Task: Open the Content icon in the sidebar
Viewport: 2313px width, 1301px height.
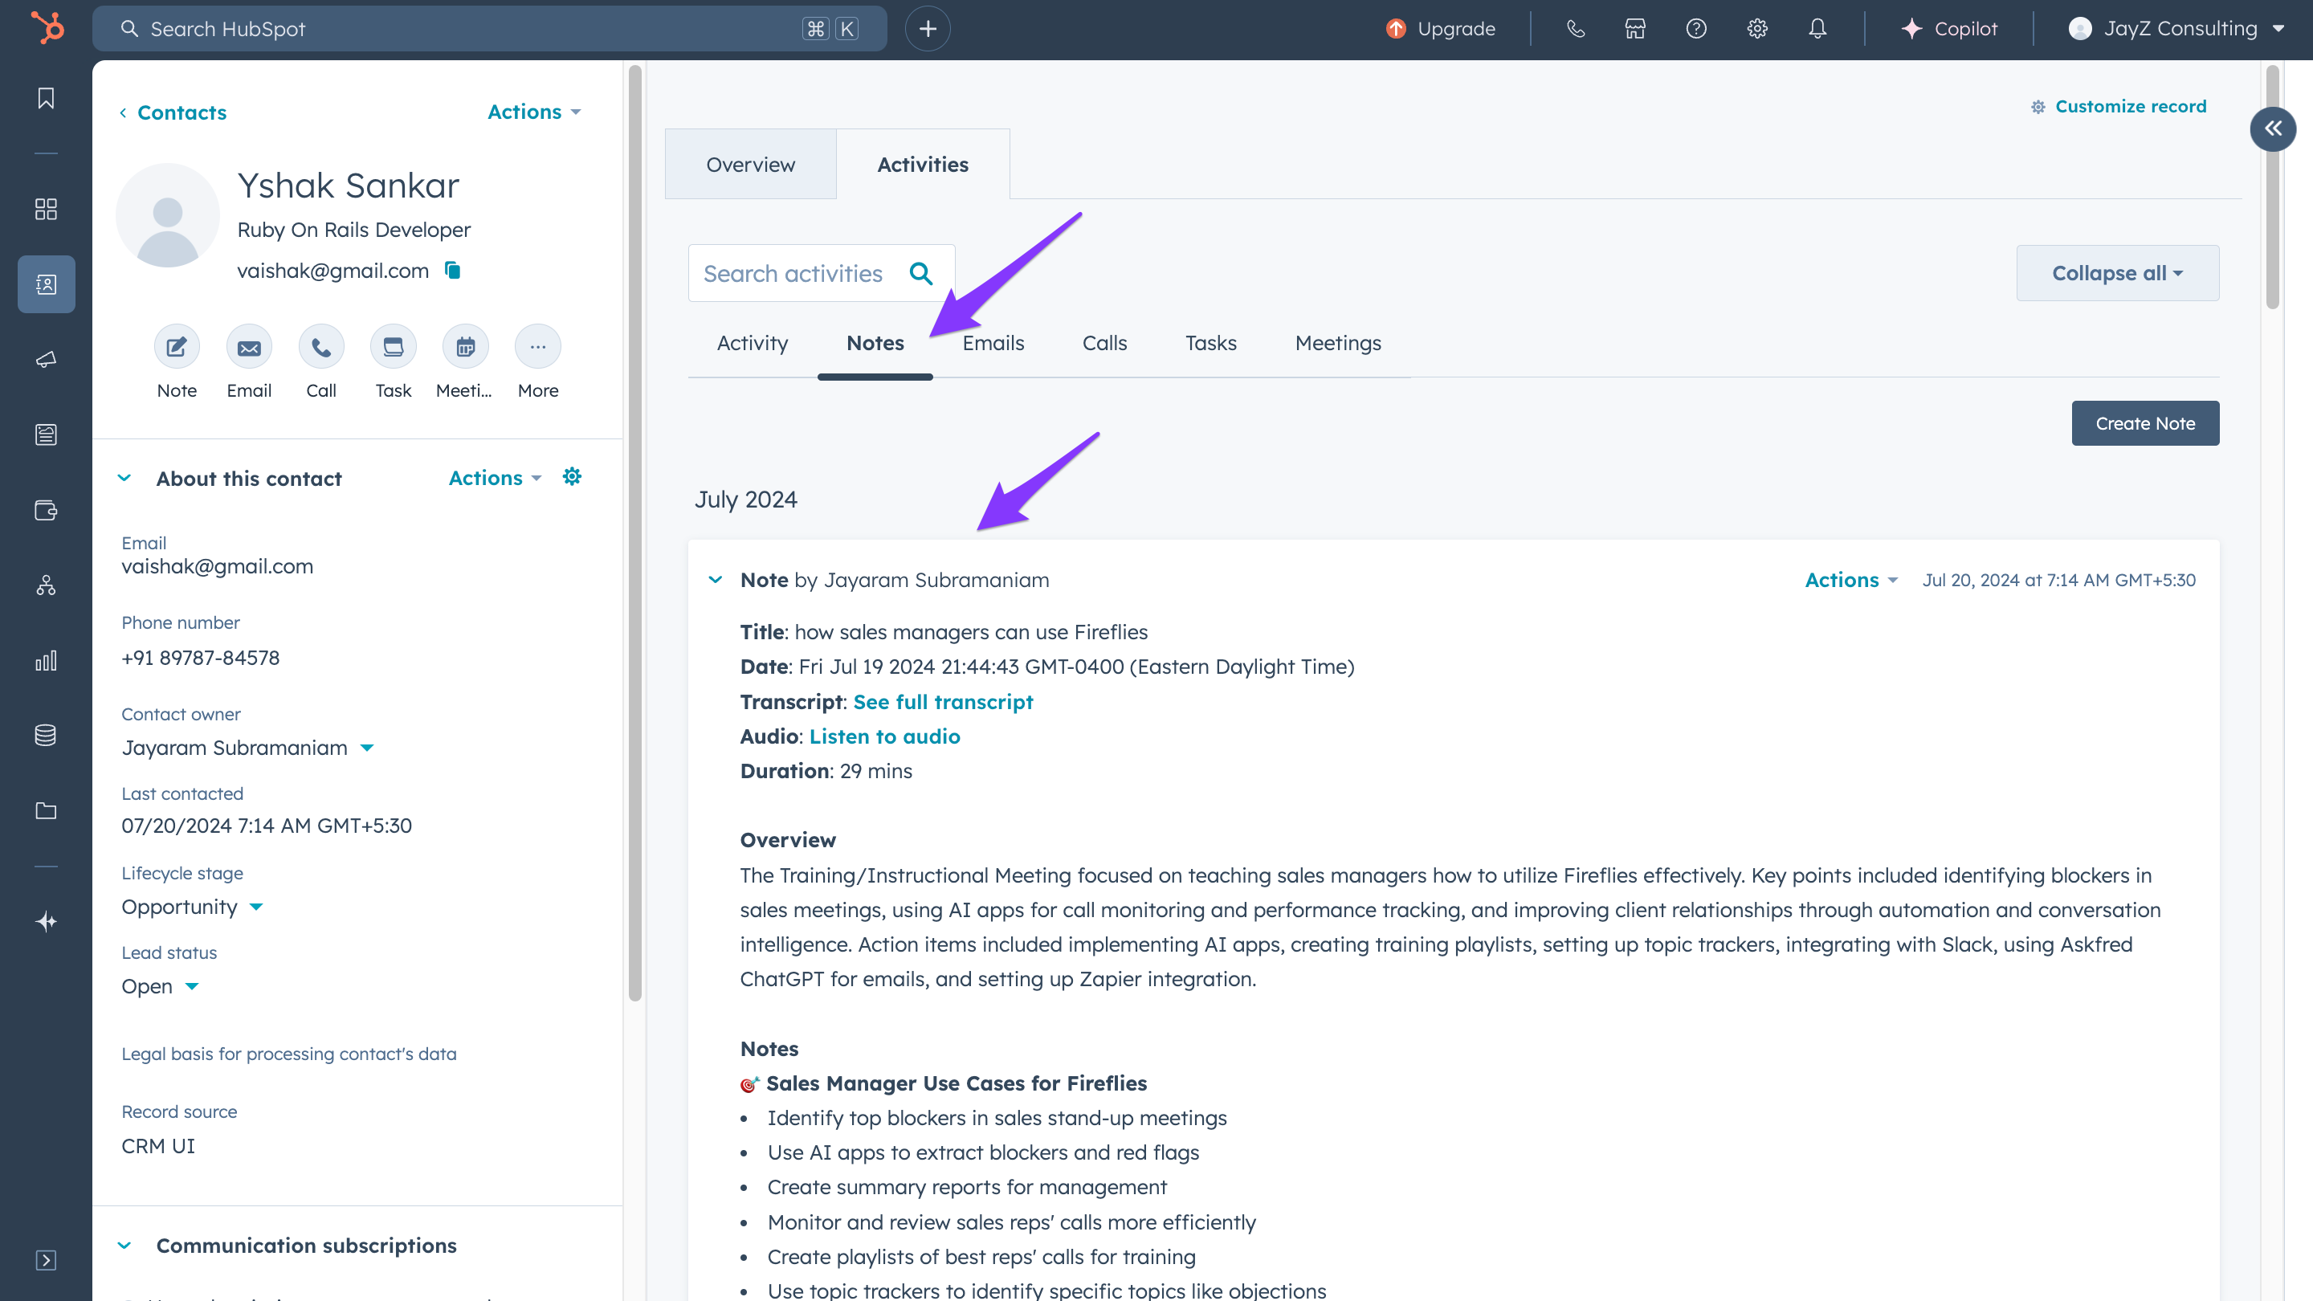Action: 46,434
